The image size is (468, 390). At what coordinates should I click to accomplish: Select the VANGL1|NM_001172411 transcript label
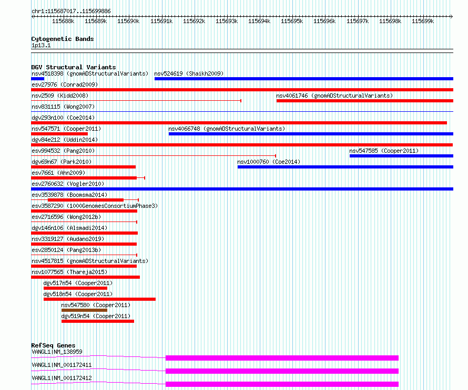coord(62,365)
